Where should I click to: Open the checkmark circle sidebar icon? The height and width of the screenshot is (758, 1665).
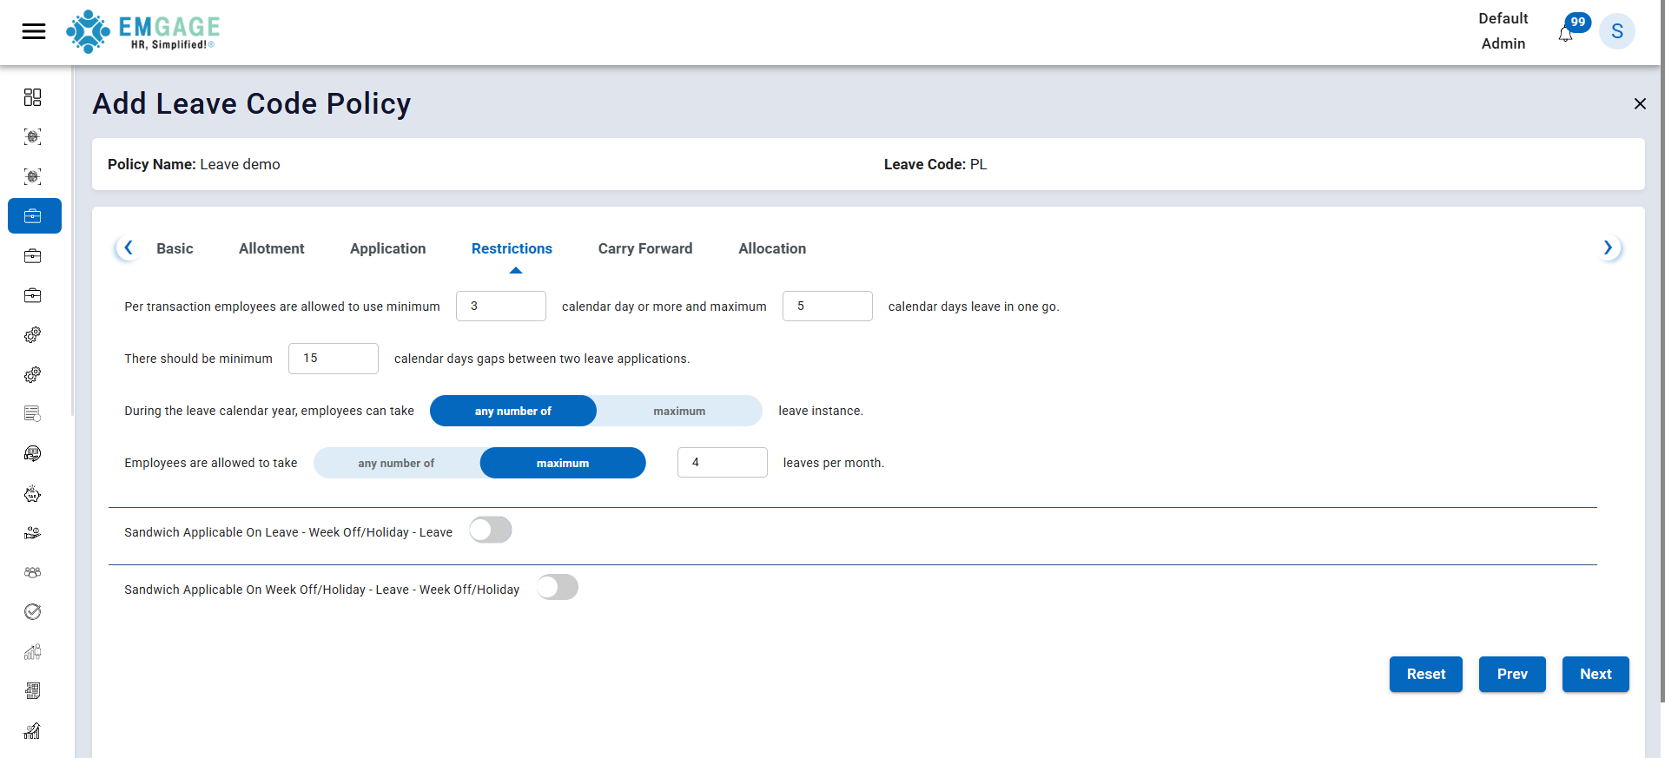click(x=33, y=612)
